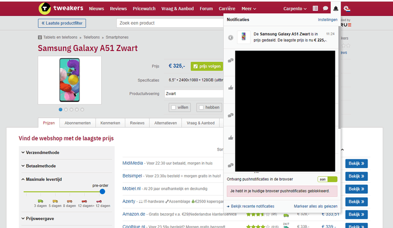Toggle the prijs volgen checkbox button

(x=207, y=66)
